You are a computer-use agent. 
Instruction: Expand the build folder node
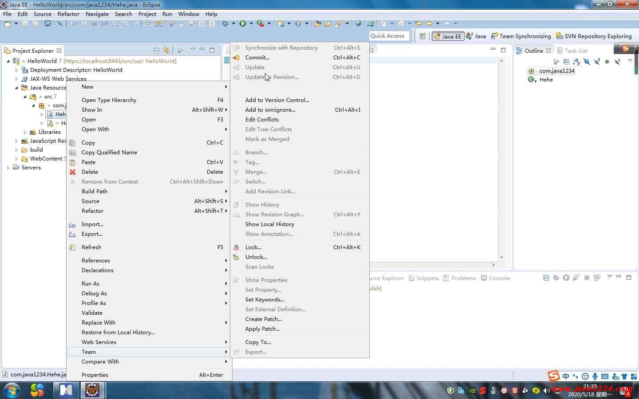pos(17,150)
